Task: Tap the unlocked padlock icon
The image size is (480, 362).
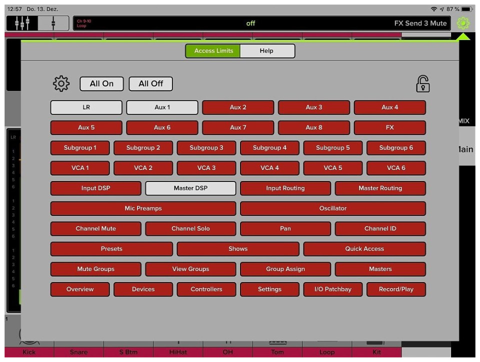Action: pyautogui.click(x=422, y=83)
